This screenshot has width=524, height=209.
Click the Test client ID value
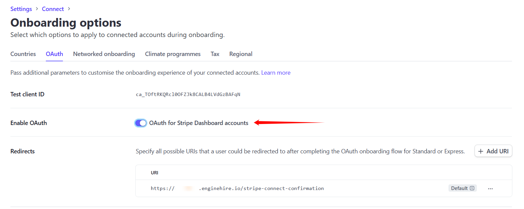pos(188,94)
